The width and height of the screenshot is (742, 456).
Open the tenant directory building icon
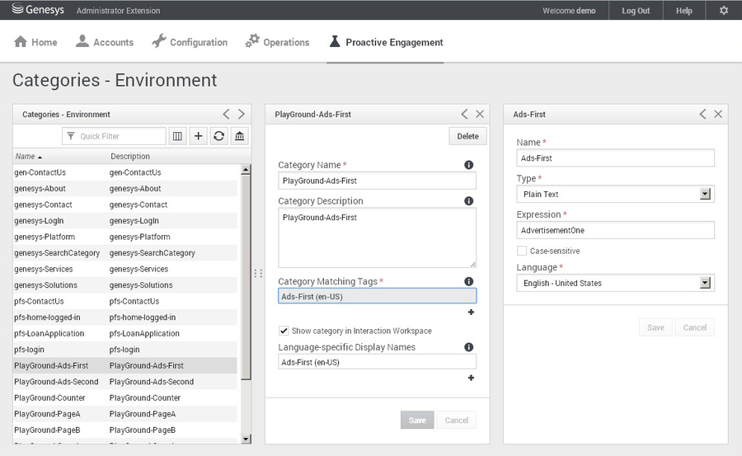click(x=239, y=136)
